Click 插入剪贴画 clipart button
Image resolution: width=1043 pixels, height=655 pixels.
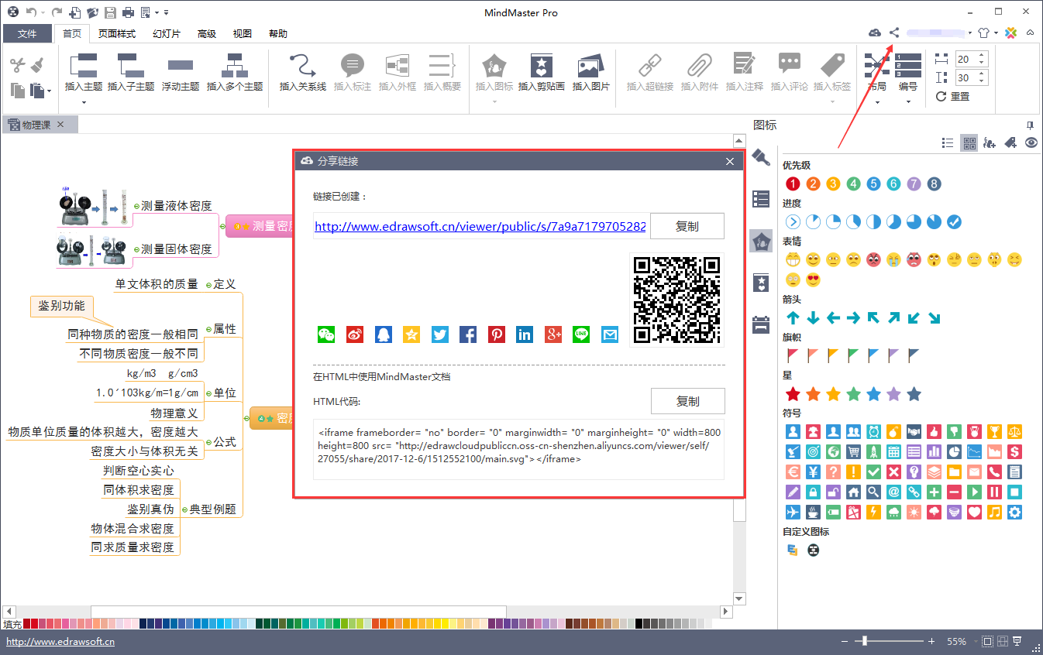pyautogui.click(x=541, y=74)
